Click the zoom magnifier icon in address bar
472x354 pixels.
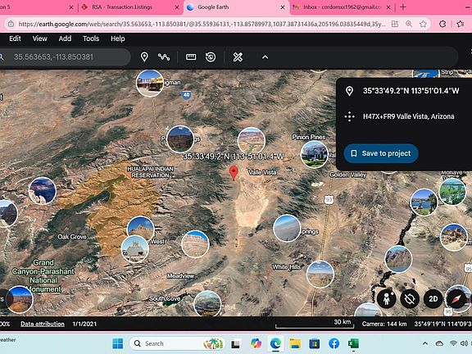[409, 24]
